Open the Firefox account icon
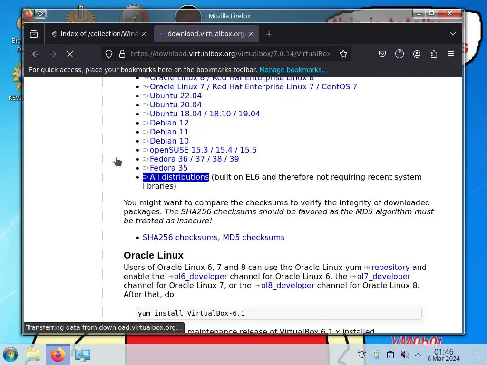 point(417,54)
